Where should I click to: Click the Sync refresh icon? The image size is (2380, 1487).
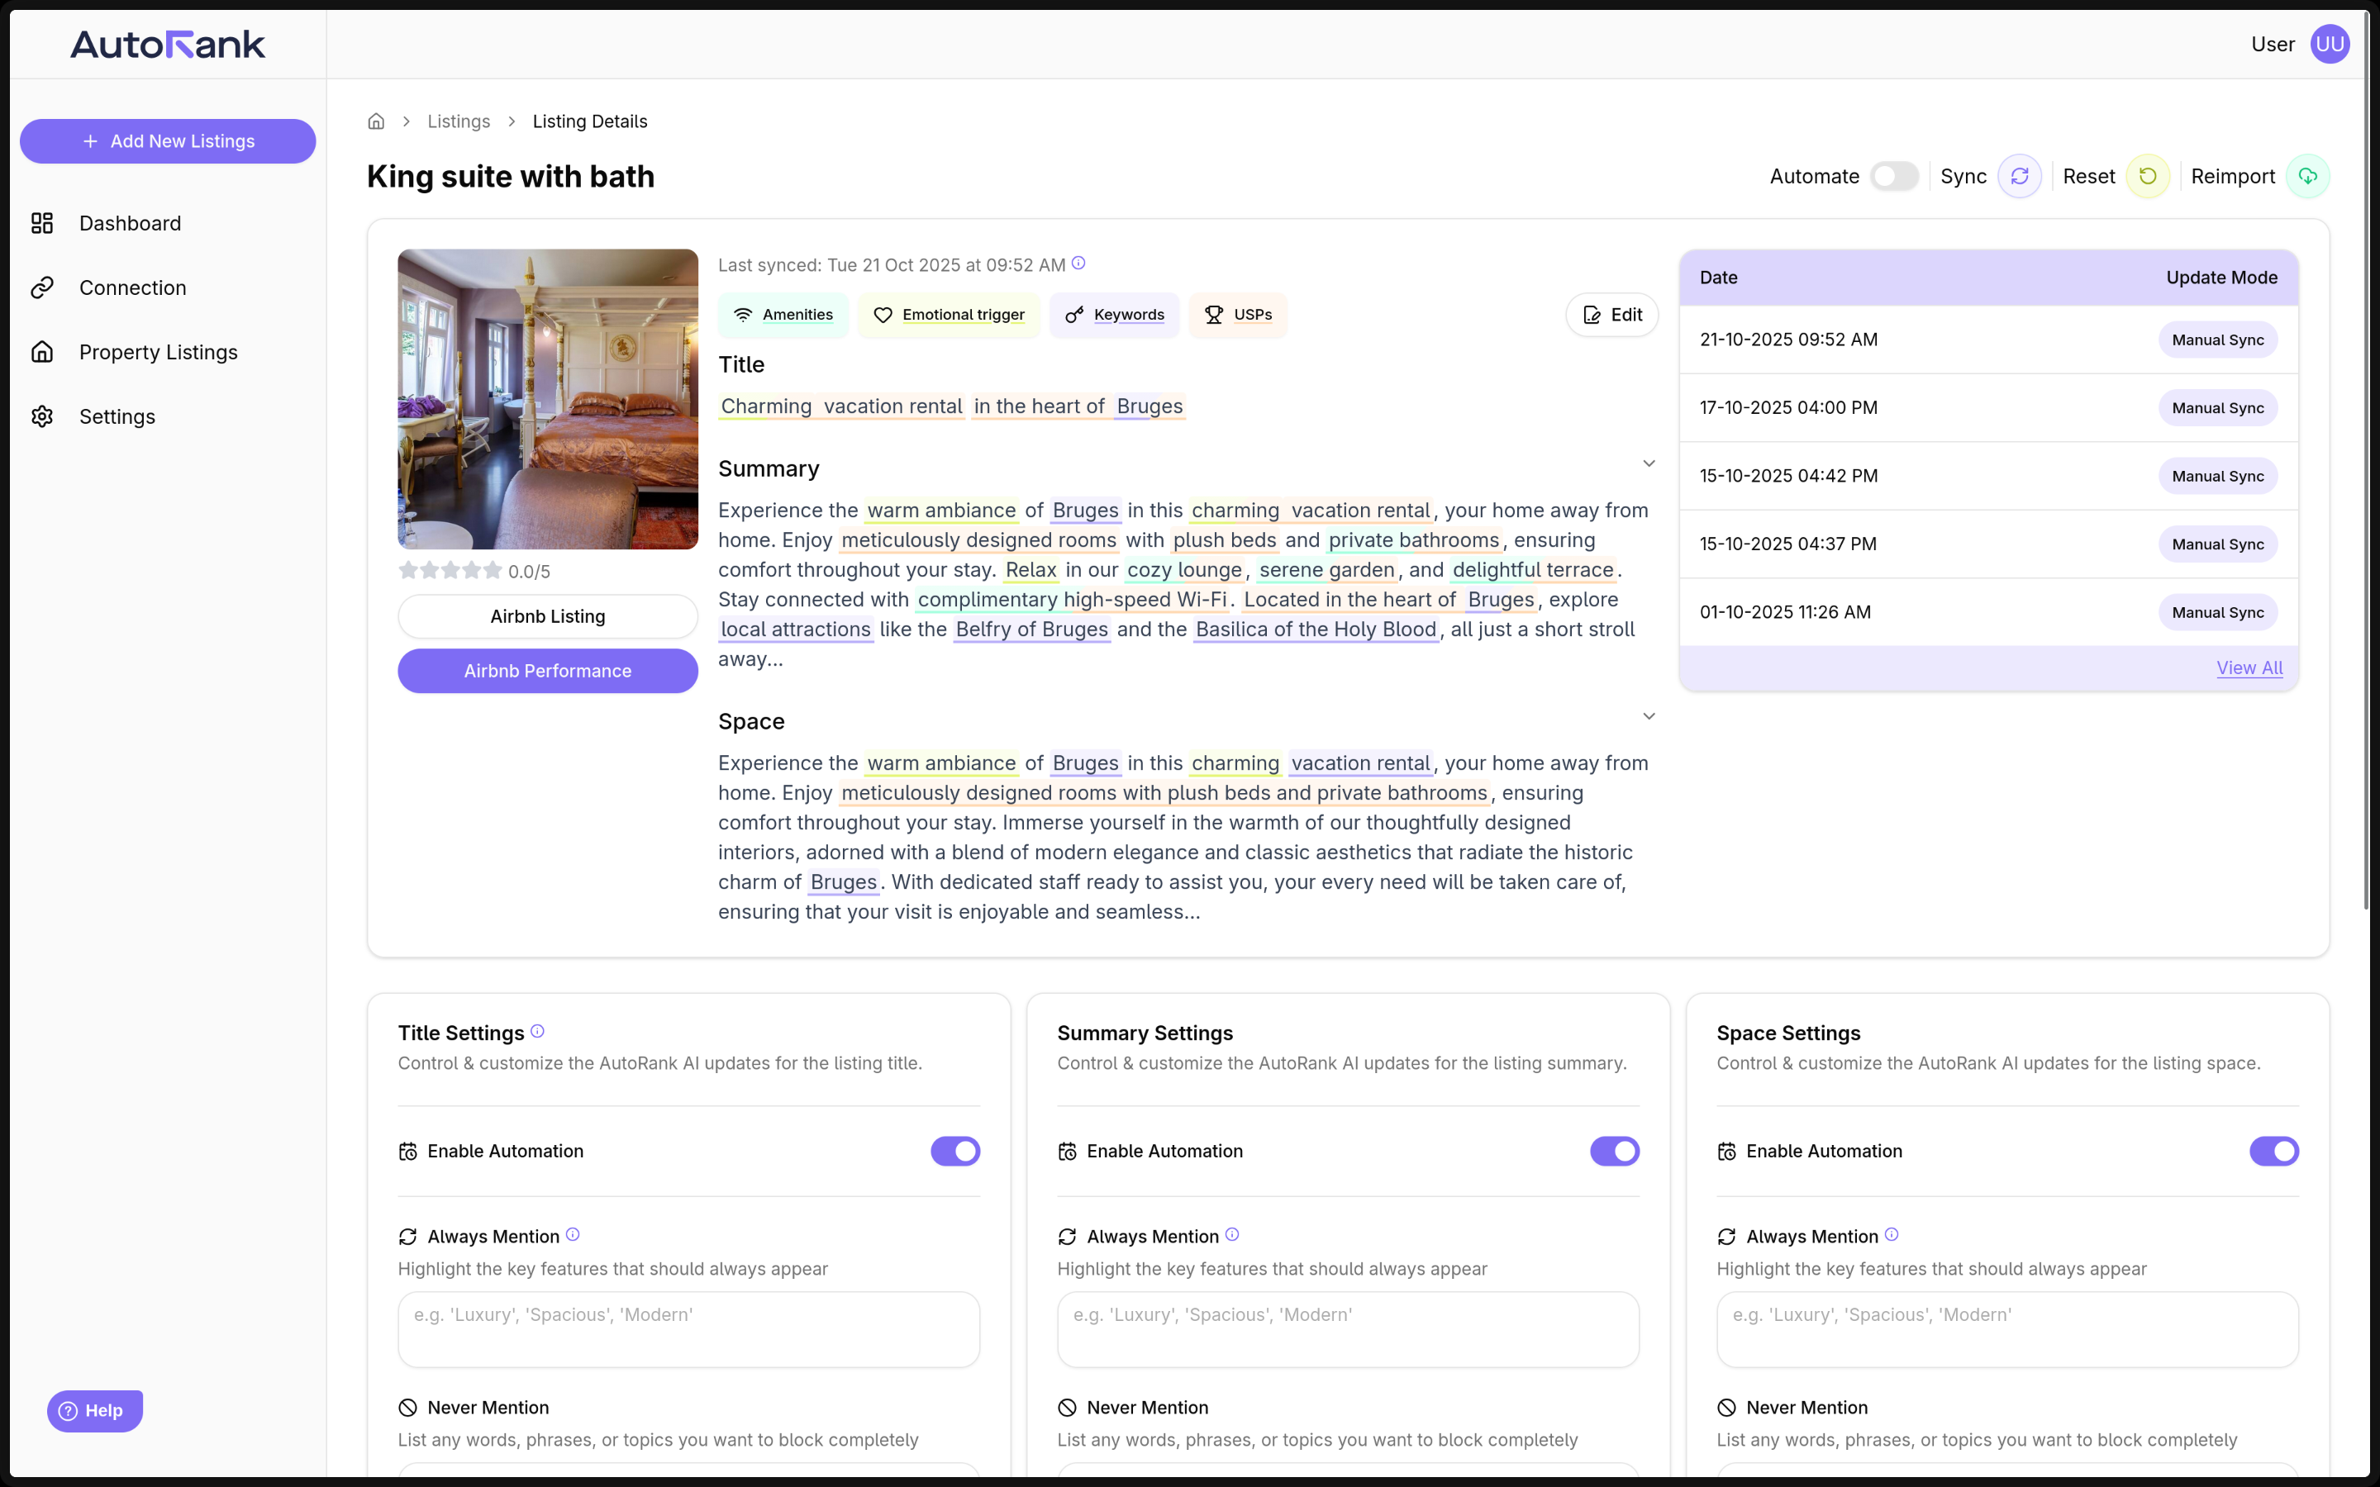pyautogui.click(x=2021, y=176)
